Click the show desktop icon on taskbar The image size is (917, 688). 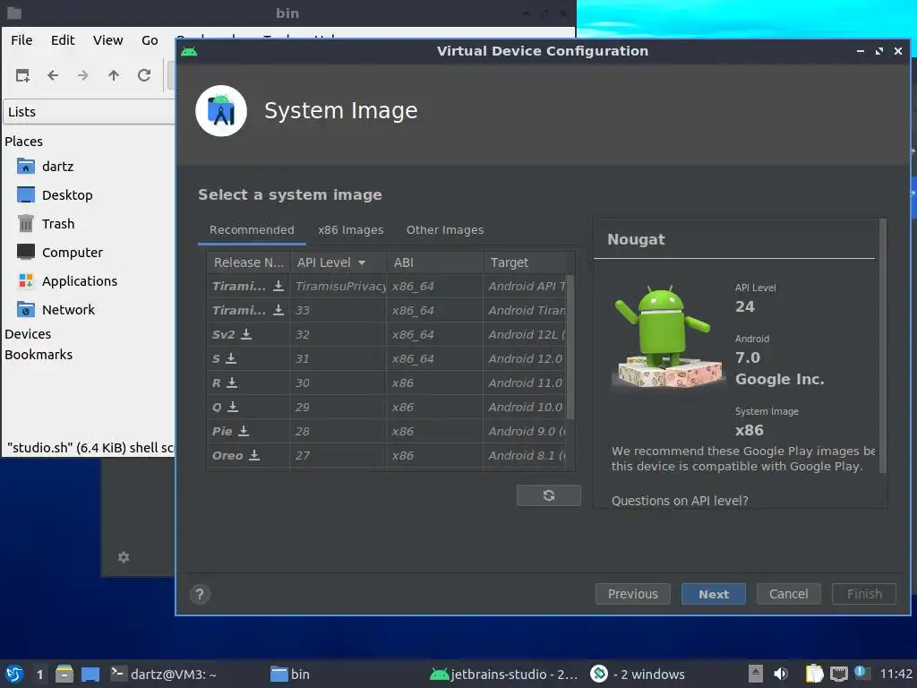90,674
